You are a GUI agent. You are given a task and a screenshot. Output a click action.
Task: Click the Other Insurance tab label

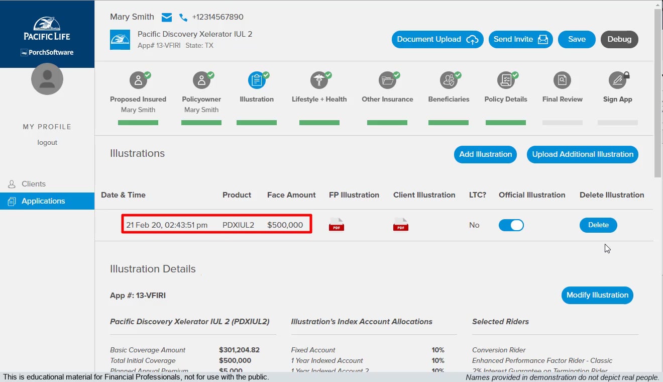(387, 99)
